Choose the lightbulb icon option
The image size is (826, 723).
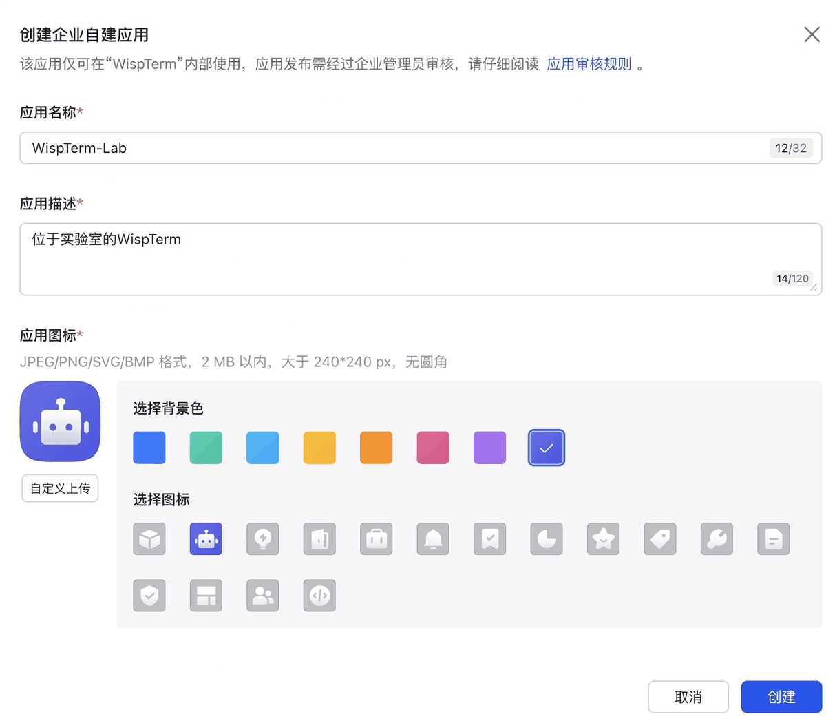[x=263, y=538]
